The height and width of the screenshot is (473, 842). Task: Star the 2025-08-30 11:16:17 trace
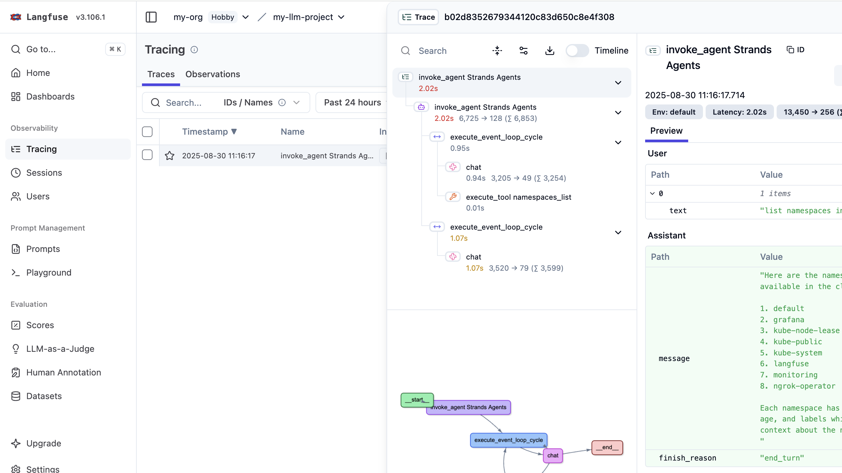click(170, 156)
